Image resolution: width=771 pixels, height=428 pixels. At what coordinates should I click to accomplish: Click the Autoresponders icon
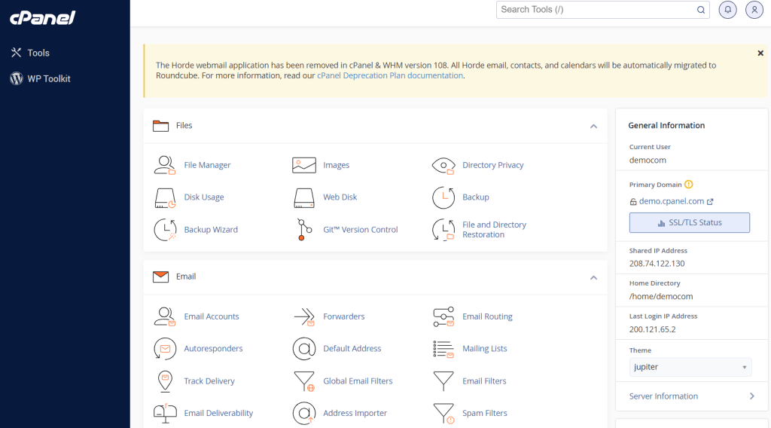click(165, 349)
